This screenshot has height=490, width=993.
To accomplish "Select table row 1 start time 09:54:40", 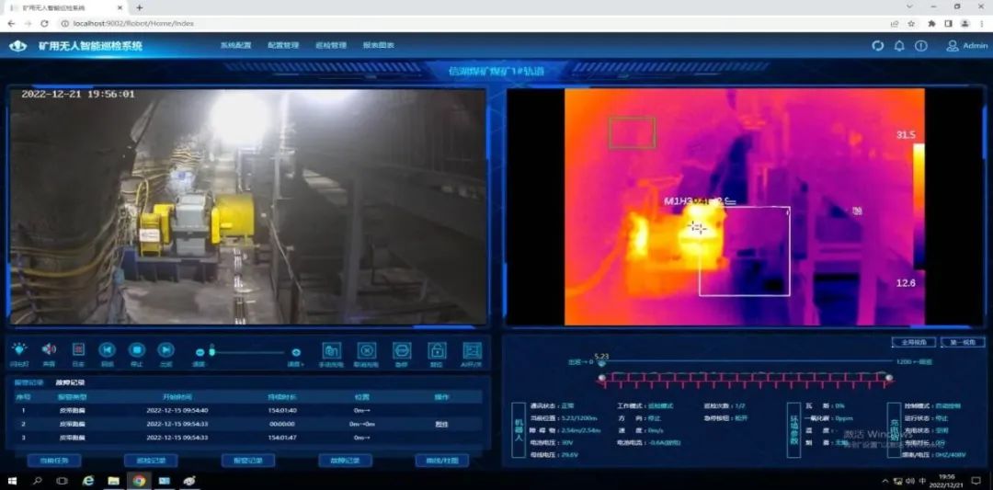I will [x=177, y=410].
